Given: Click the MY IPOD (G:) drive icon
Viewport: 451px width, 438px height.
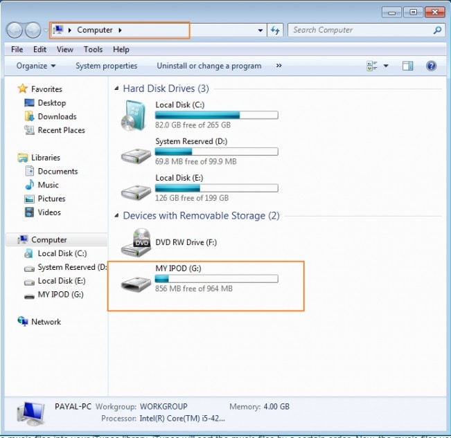Looking at the screenshot, I should pyautogui.click(x=136, y=284).
